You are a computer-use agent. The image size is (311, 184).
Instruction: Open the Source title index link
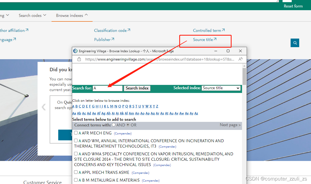click(205, 40)
